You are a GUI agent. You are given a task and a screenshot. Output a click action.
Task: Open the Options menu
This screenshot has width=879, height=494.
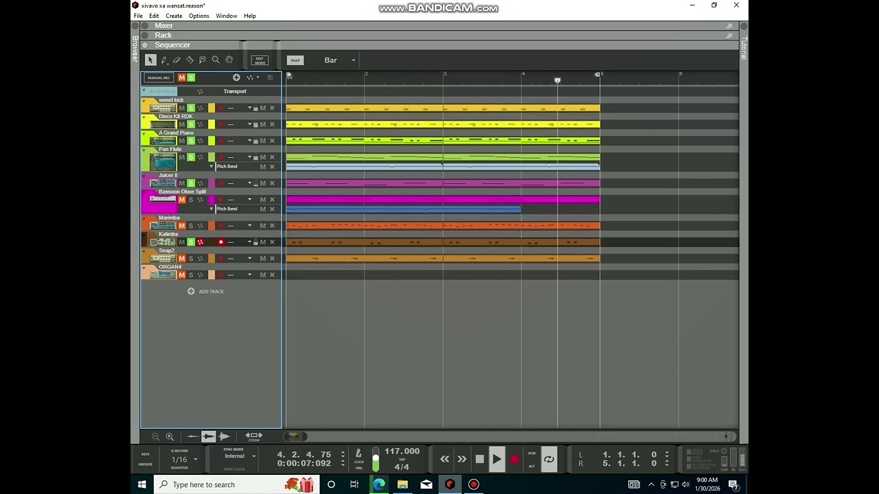point(199,16)
